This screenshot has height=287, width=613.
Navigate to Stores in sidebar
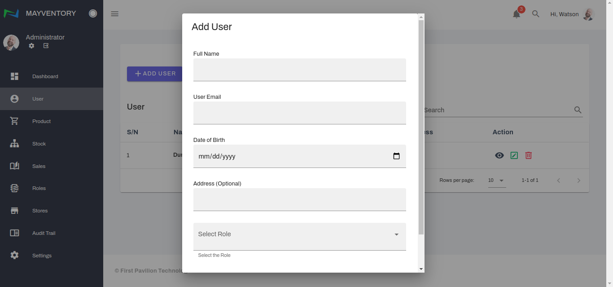(39, 211)
